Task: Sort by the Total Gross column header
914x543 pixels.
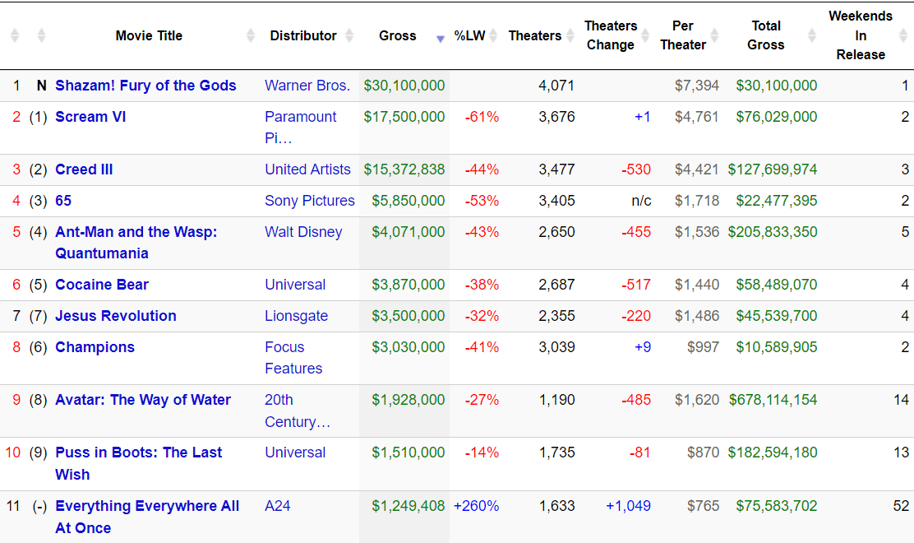Action: (x=765, y=35)
